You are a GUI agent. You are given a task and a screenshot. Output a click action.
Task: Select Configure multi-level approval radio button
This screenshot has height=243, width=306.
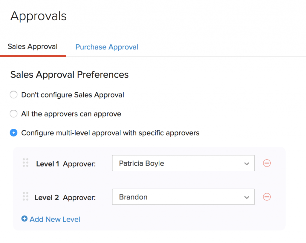pyautogui.click(x=14, y=133)
